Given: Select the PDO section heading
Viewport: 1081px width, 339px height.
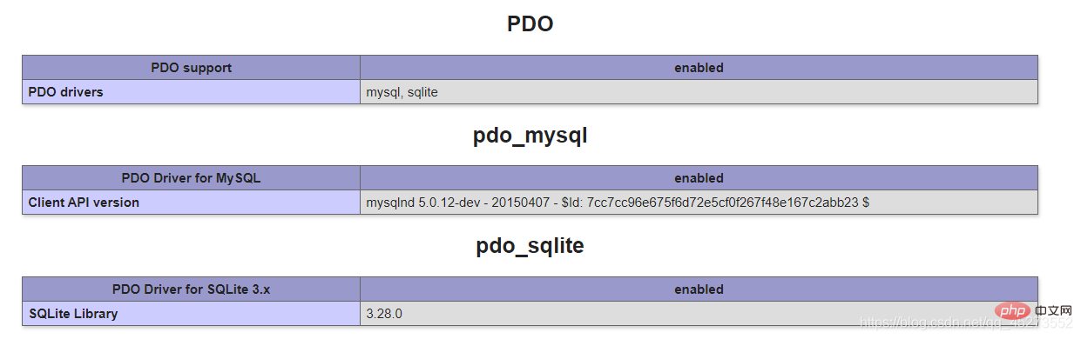Looking at the screenshot, I should [x=530, y=24].
